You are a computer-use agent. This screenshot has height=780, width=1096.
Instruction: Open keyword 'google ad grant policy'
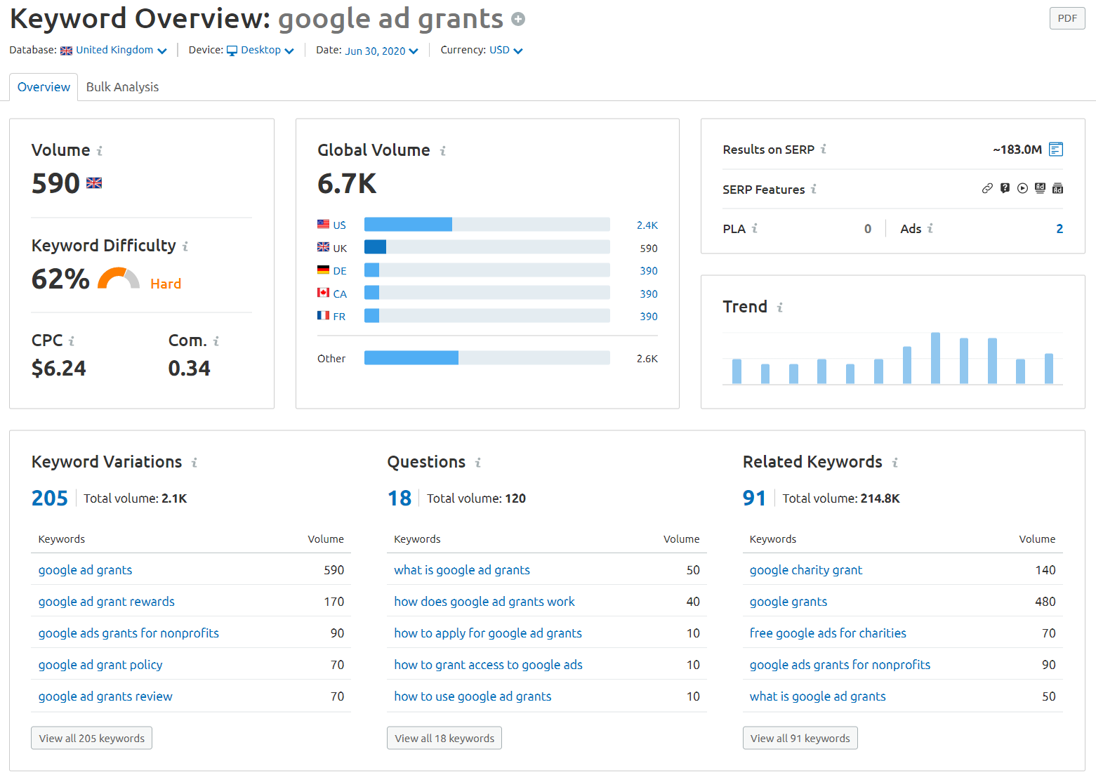(x=100, y=665)
